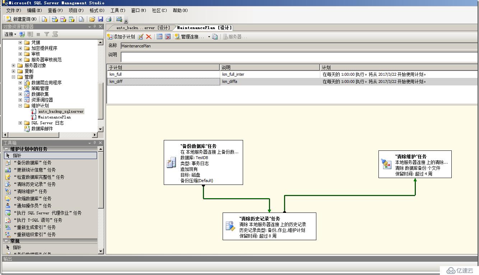Click the connect Object Explorer icon
The height and width of the screenshot is (275, 479).
22,34
